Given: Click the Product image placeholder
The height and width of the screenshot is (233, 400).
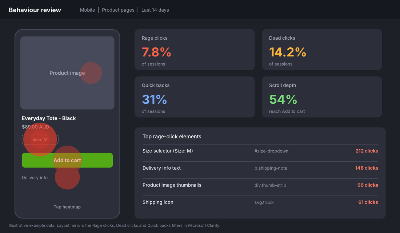Looking at the screenshot, I should click(67, 73).
